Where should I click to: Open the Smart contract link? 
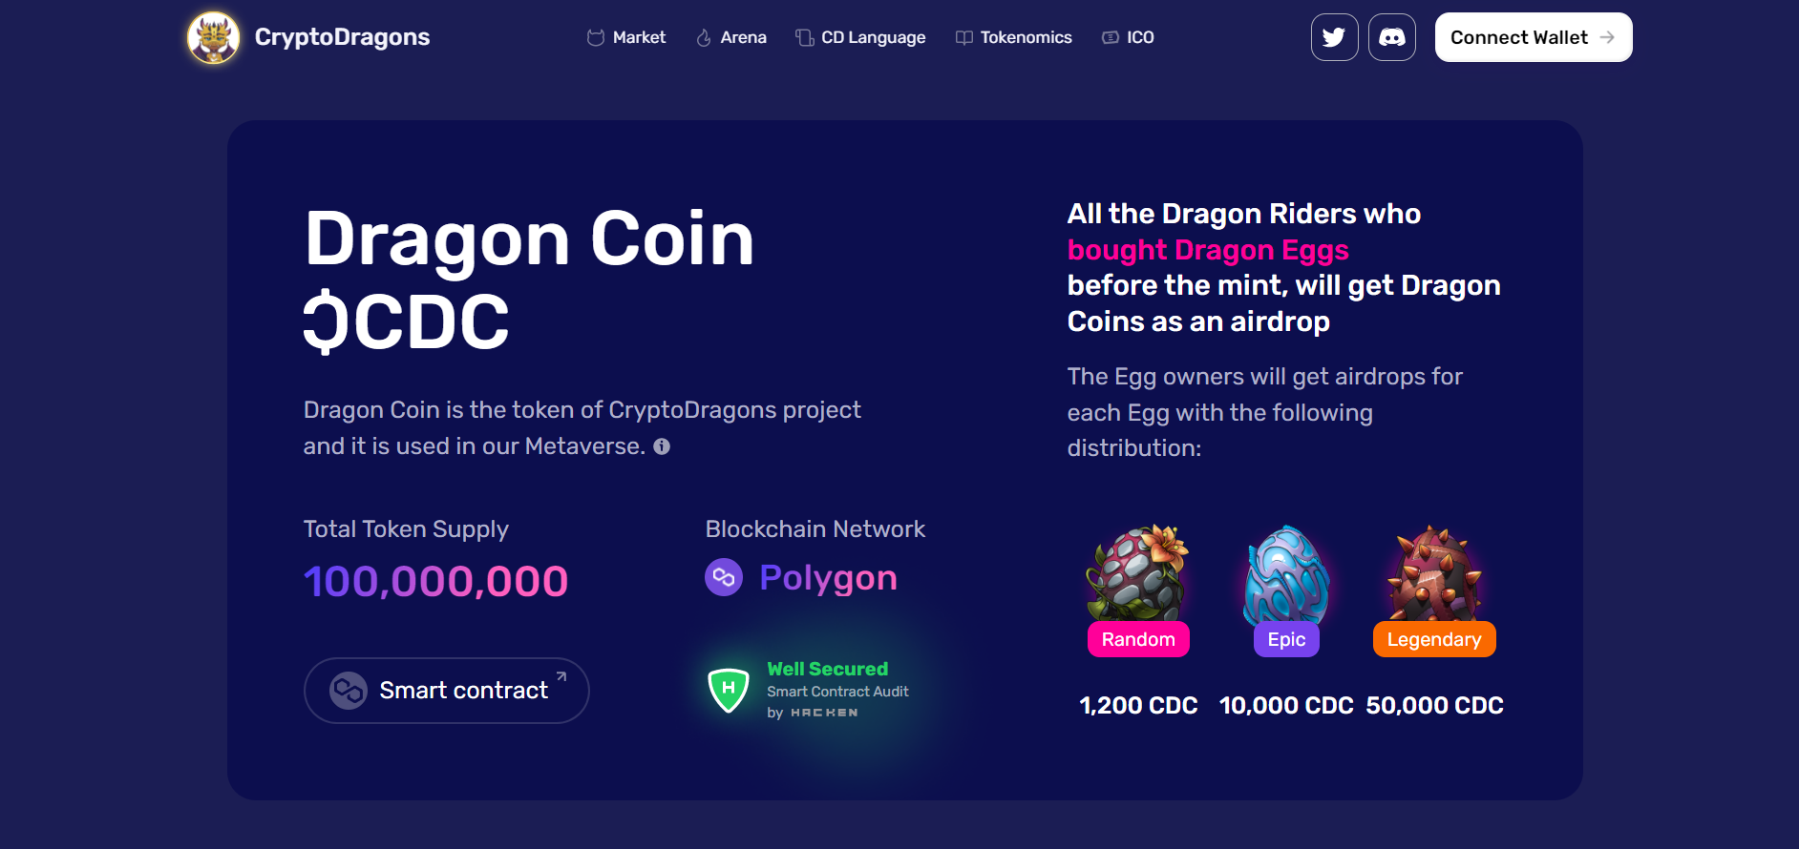(x=446, y=691)
